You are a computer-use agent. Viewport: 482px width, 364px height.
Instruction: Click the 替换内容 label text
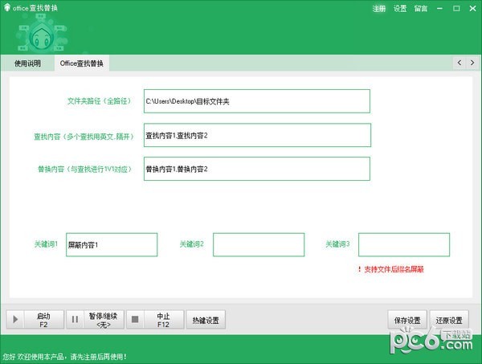tap(85, 169)
